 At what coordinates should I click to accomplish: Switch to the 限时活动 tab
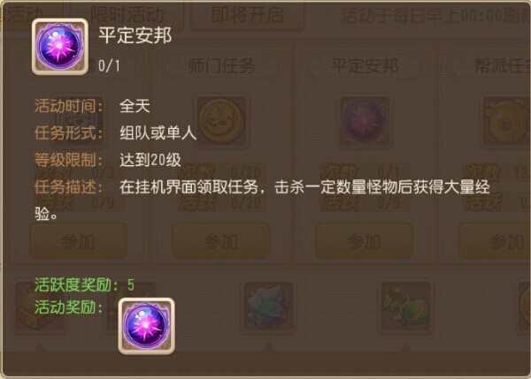(127, 15)
